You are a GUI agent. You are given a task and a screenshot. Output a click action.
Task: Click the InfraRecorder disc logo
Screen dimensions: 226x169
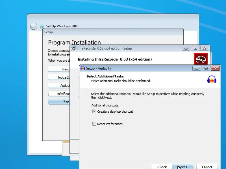click(x=201, y=59)
